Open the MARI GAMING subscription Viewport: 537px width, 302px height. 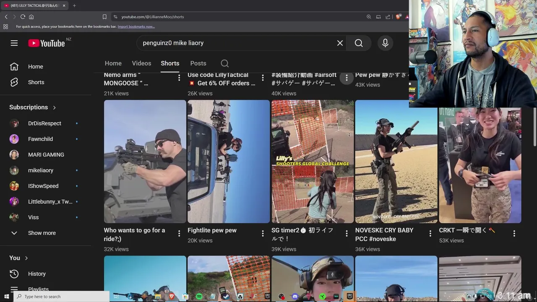46,155
